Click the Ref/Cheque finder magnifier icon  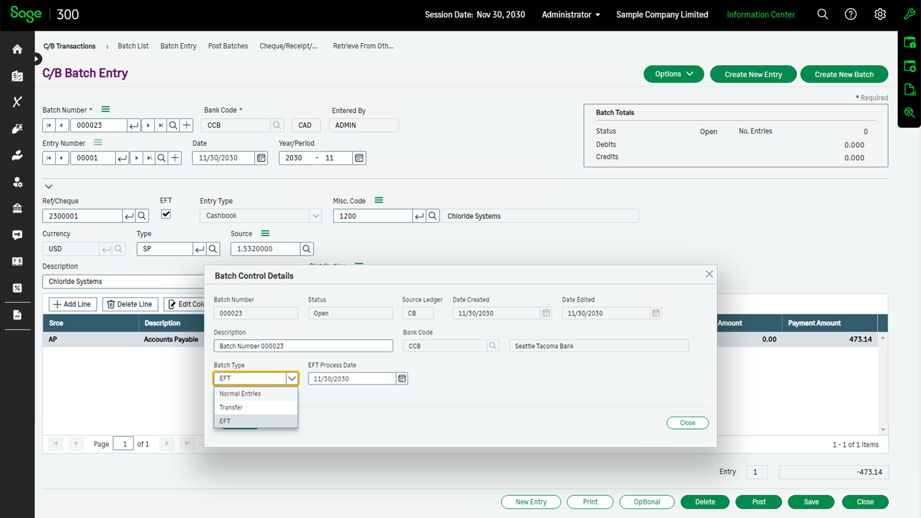tap(142, 216)
